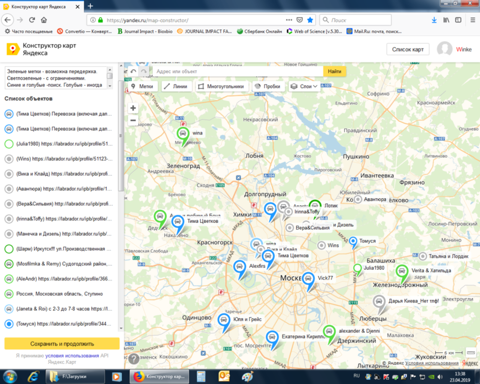Zoom out with the map minus button

(133, 121)
